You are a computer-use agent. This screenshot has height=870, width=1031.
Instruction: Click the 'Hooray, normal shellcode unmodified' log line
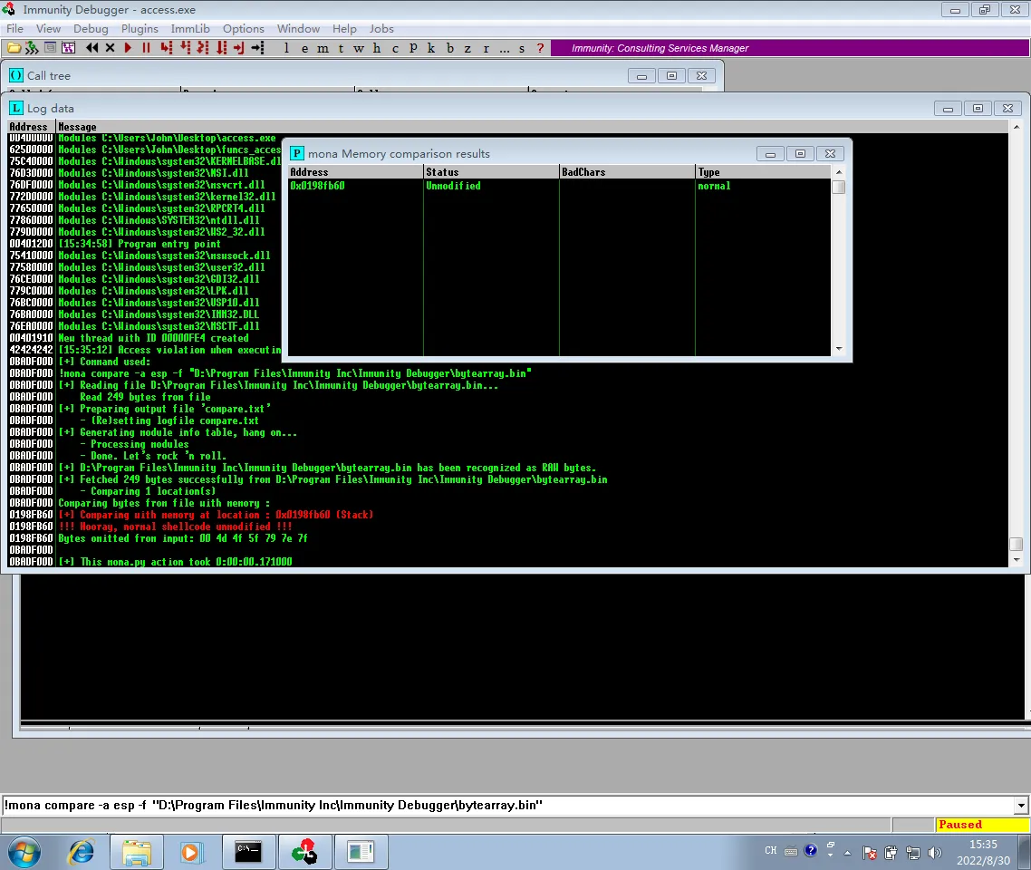[x=175, y=527]
